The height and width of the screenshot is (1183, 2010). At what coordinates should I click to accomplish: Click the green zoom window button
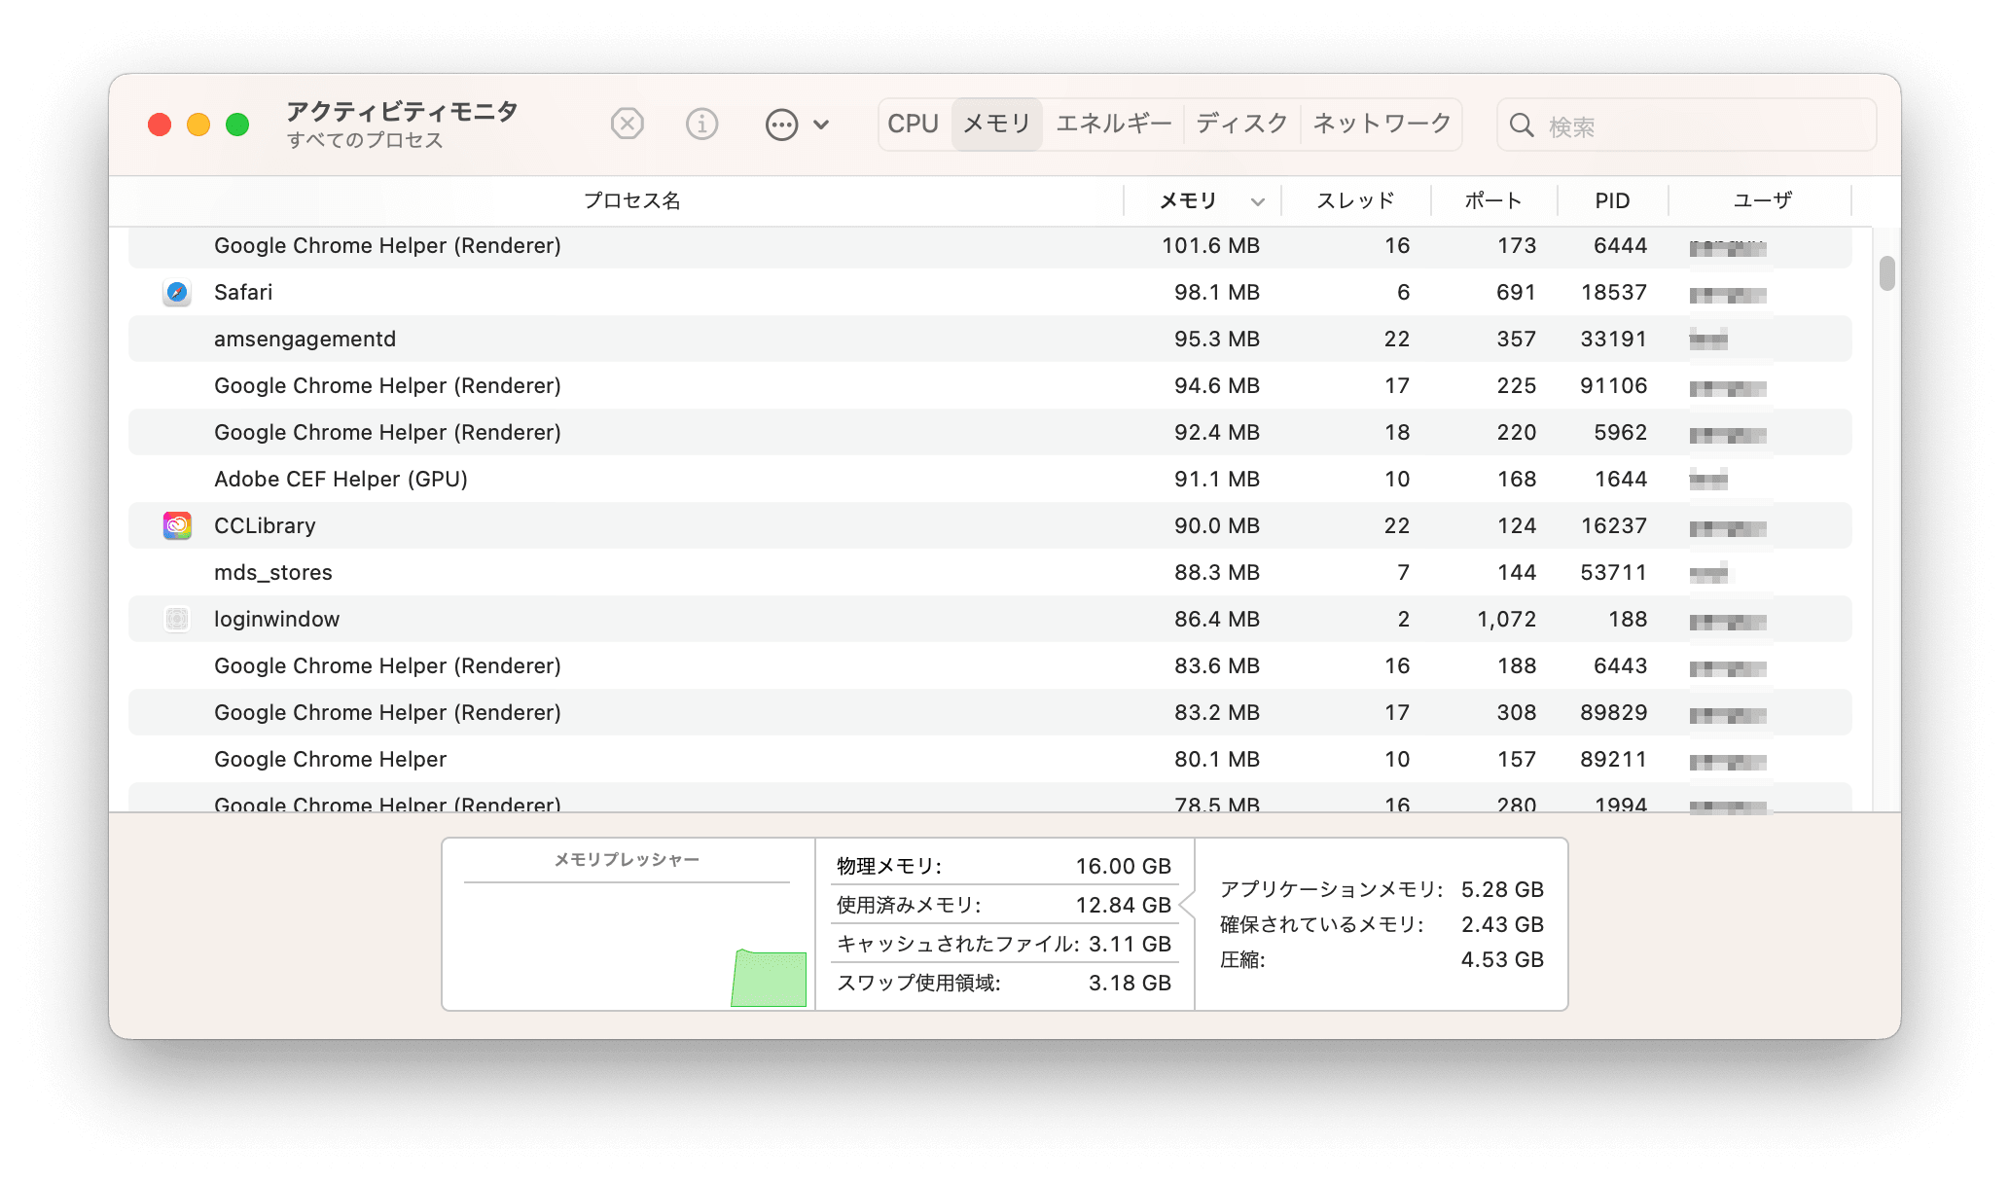[237, 125]
